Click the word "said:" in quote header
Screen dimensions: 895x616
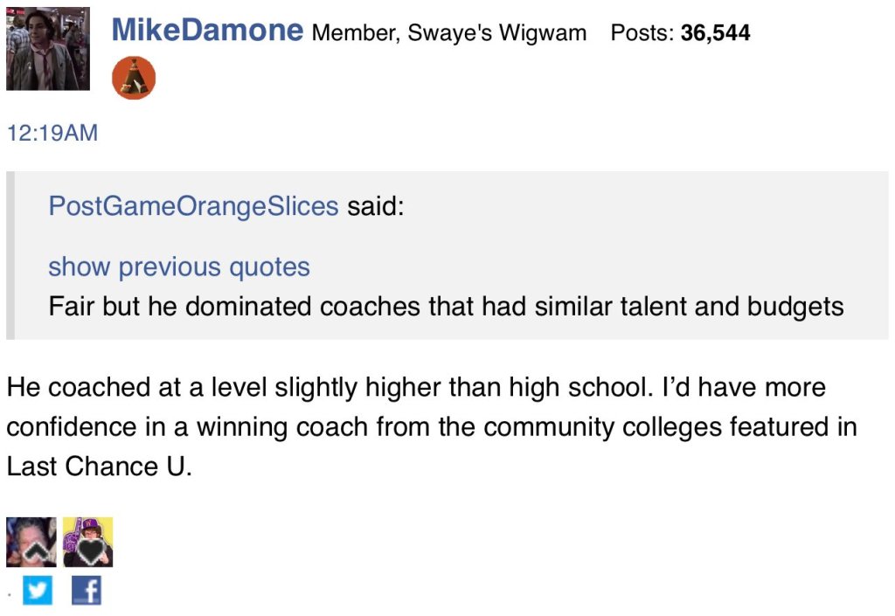376,206
